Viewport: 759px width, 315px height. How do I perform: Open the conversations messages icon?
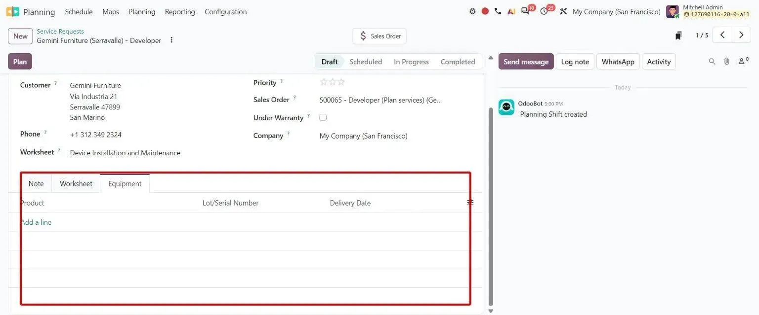(526, 11)
